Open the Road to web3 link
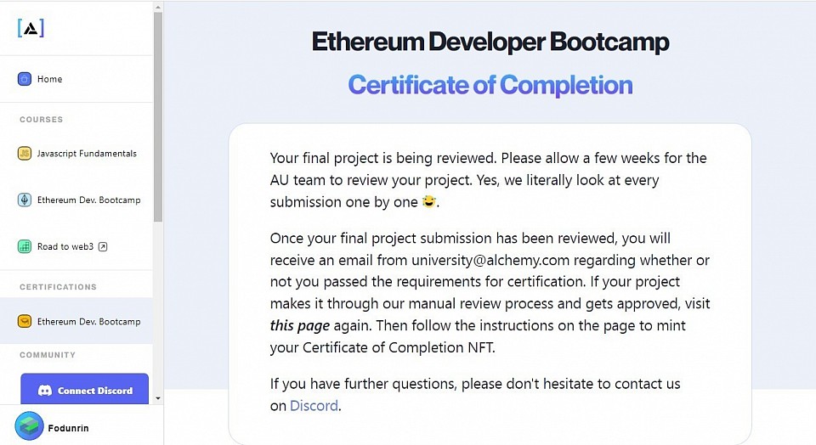 76,246
